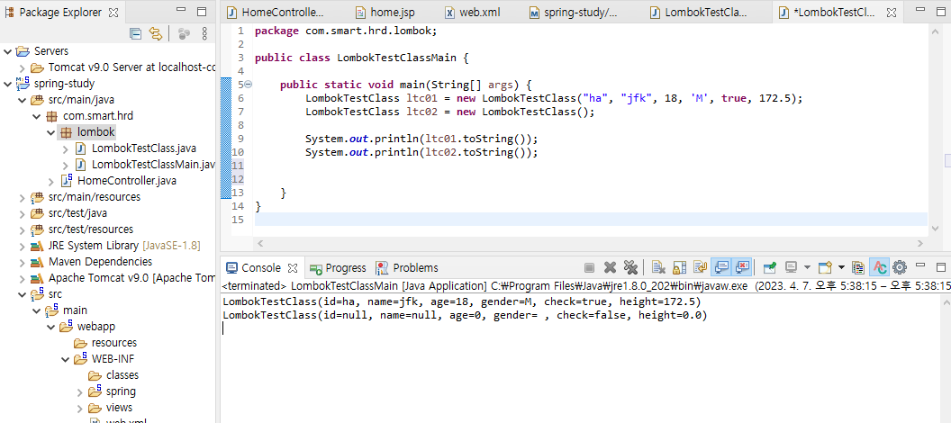
Task: Toggle the AC console highlight icon
Action: coord(879,267)
